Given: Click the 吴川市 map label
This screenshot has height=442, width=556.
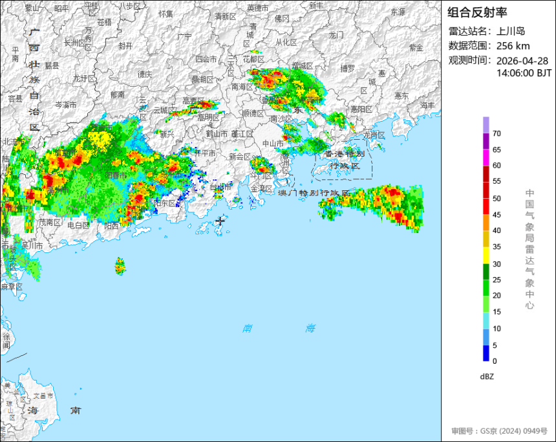Looking at the screenshot, I should click(32, 245).
